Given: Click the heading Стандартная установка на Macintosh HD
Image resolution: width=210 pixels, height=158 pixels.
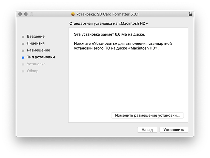Looking at the screenshot, I should click(109, 24).
